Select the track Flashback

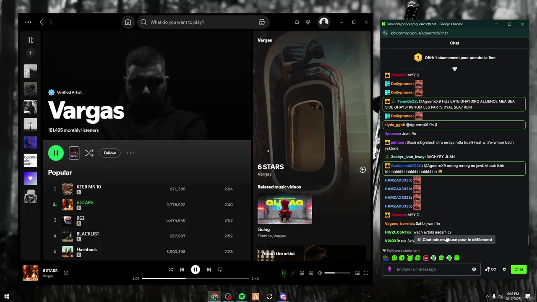tap(86, 250)
